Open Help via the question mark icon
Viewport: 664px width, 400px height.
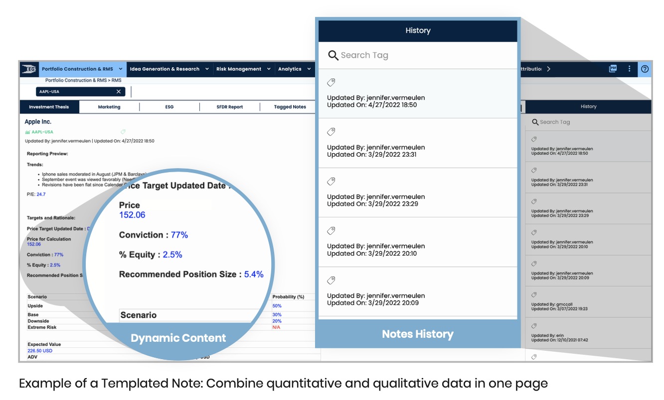coord(645,69)
